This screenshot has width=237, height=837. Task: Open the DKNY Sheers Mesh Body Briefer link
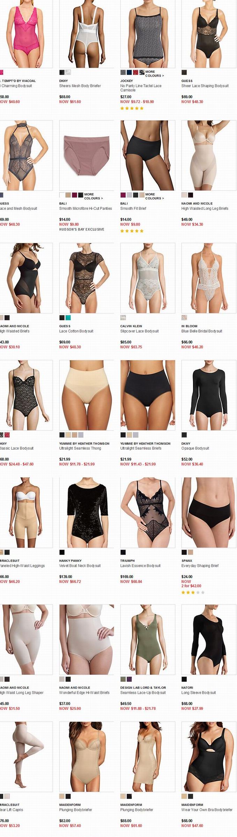(80, 86)
